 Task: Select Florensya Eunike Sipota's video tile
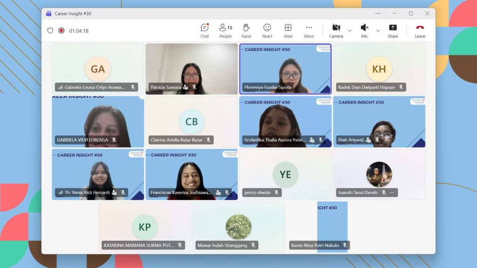pyautogui.click(x=286, y=69)
